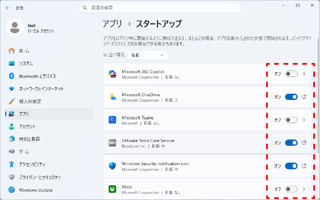Click the ホーム house icon

[x=12, y=51]
